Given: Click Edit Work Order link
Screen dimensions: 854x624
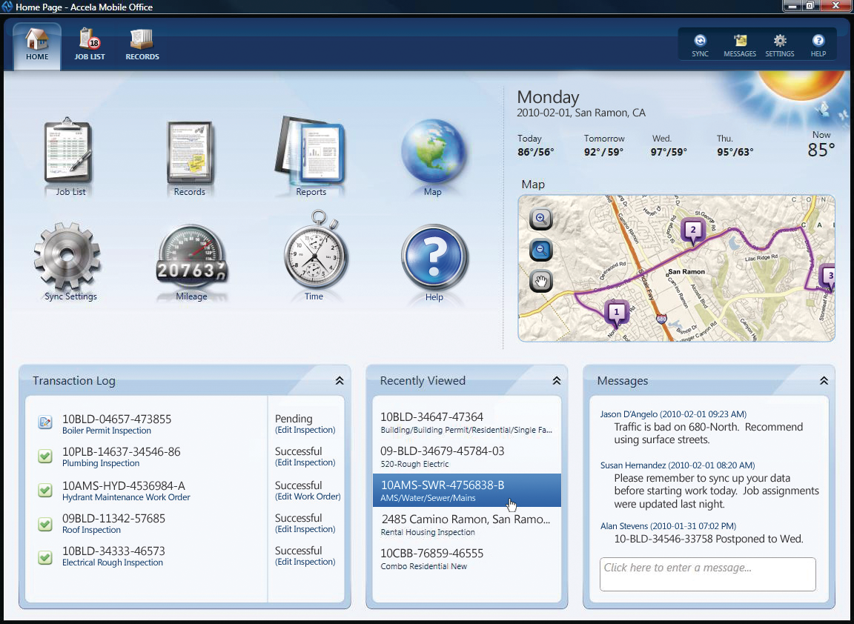Looking at the screenshot, I should click(308, 497).
